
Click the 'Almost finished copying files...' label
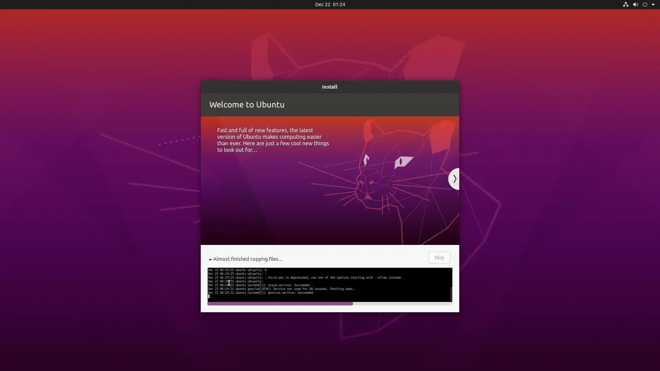[x=247, y=259]
